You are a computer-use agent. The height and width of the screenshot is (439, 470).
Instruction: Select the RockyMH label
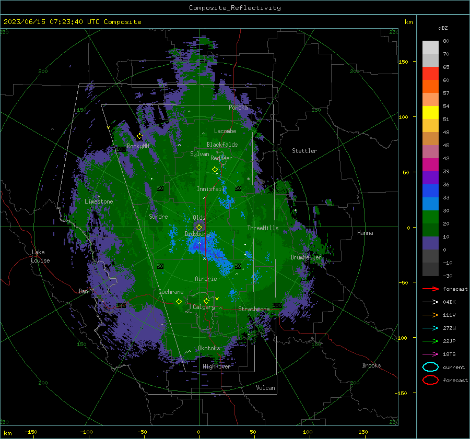click(138, 146)
